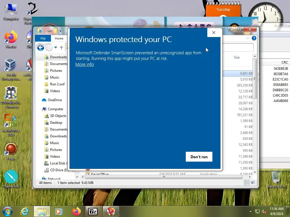
Task: Launch Internet Explorer from taskbar
Action: point(25,211)
